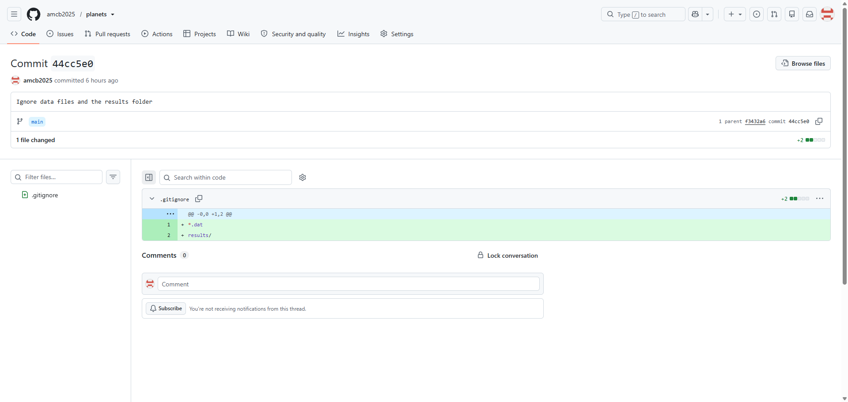Click the committer name amcb2025
Viewport: 848px width, 402px height.
38,80
